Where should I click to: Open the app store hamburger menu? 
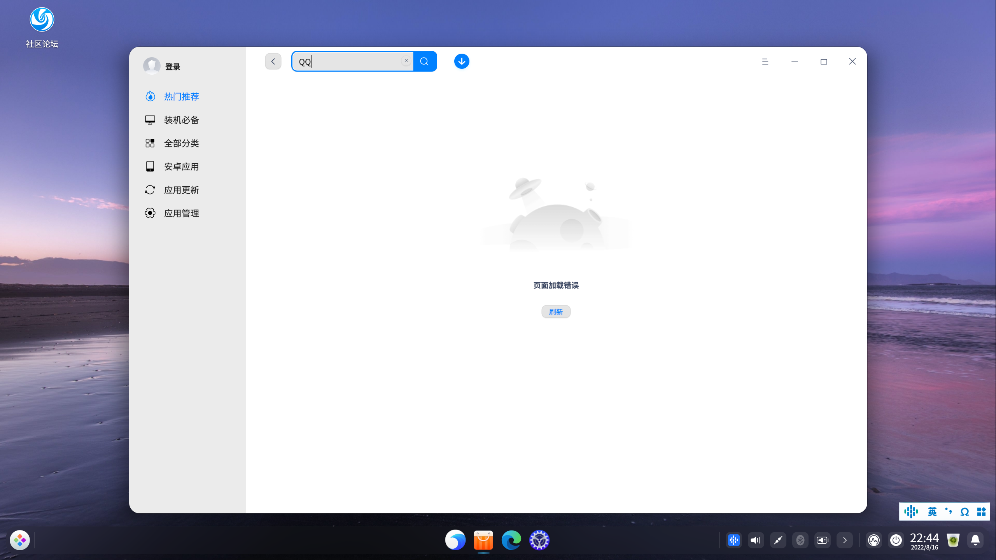pyautogui.click(x=765, y=61)
